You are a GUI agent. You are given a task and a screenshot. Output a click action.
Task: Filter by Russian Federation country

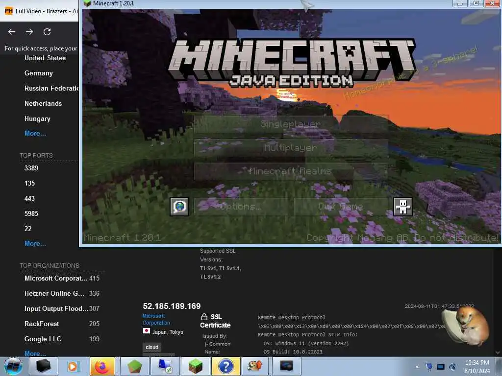(51, 88)
